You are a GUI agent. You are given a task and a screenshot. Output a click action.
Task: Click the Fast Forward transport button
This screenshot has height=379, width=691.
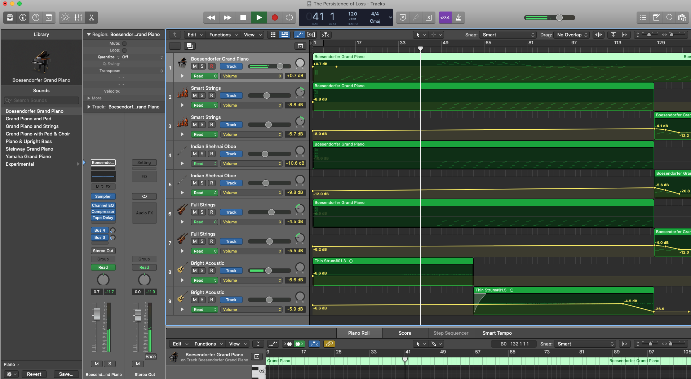coord(227,17)
